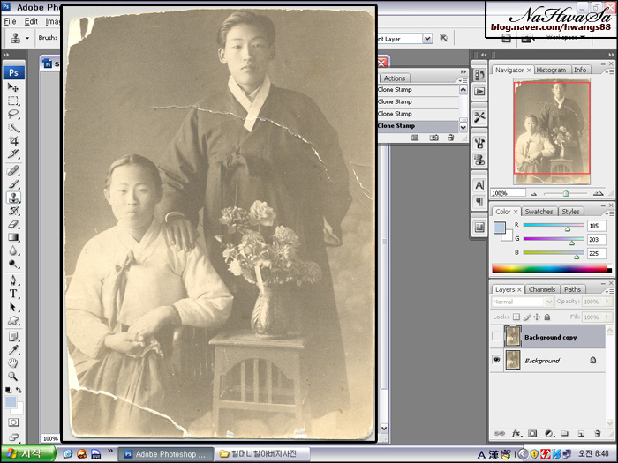The height and width of the screenshot is (463, 618).
Task: Select the Move tool
Action: point(13,87)
